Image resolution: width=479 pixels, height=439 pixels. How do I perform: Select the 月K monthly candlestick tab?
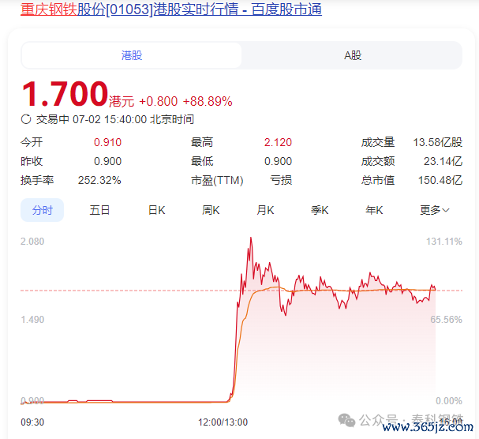pyautogui.click(x=265, y=210)
